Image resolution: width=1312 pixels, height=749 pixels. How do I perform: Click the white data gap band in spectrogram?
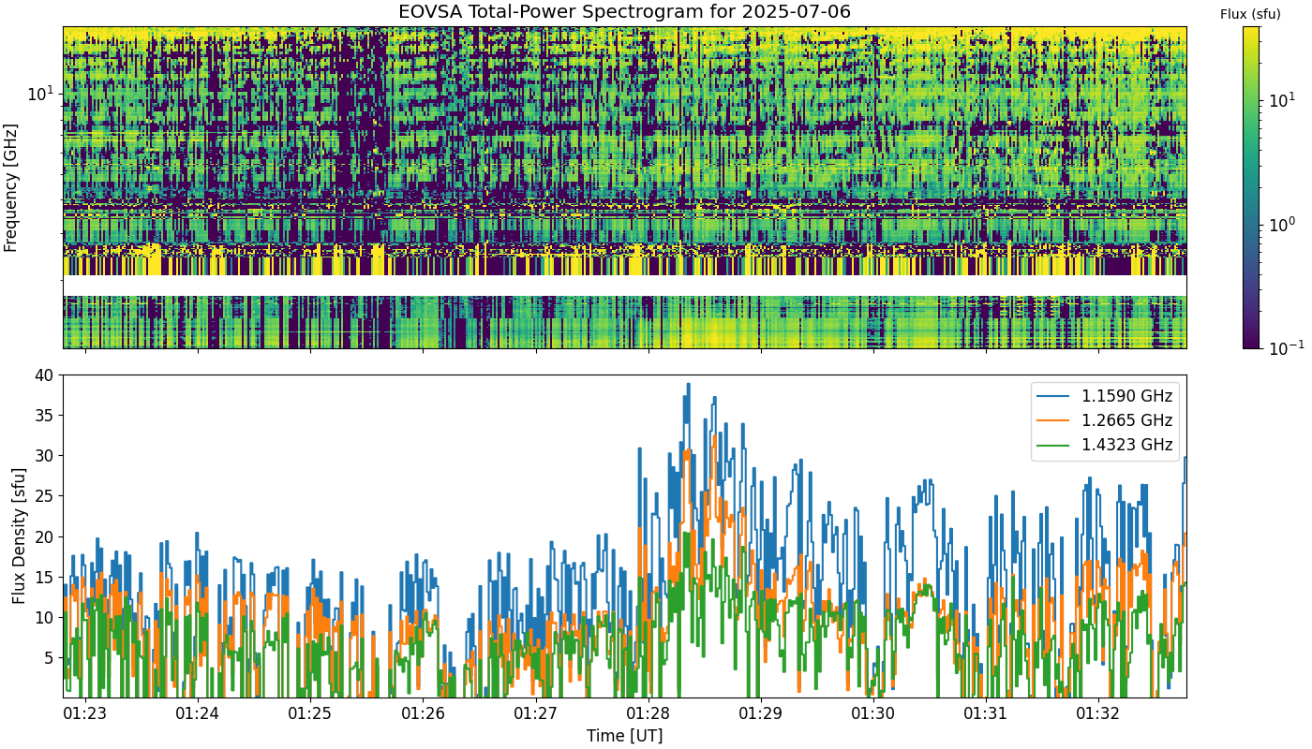pyautogui.click(x=624, y=286)
